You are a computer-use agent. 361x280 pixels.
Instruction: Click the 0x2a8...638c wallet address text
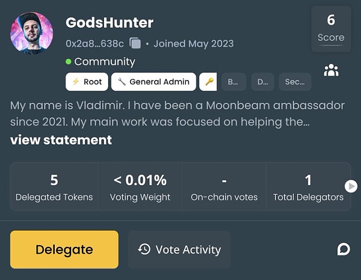pos(95,43)
